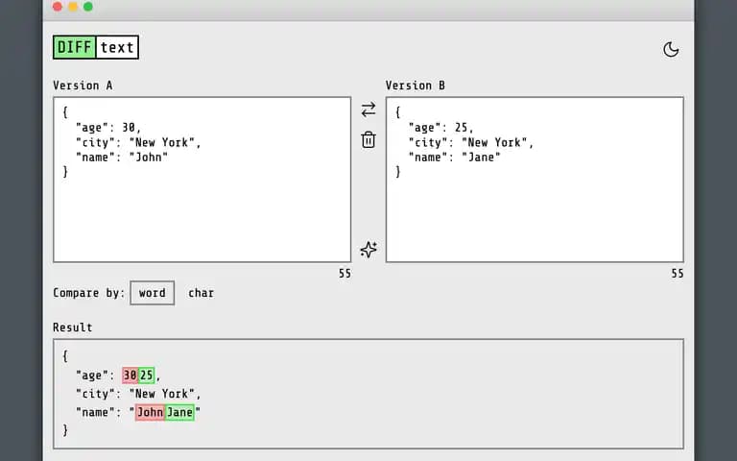Minimize the window with the yellow button
This screenshot has height=461, width=737.
tap(73, 7)
